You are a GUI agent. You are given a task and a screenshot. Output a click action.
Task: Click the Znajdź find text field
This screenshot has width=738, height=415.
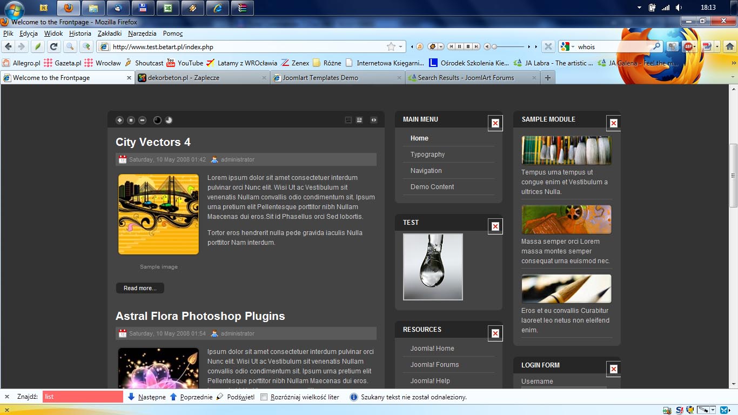pos(83,397)
